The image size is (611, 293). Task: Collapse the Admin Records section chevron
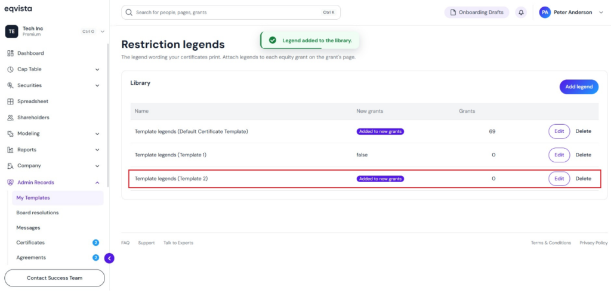97,183
